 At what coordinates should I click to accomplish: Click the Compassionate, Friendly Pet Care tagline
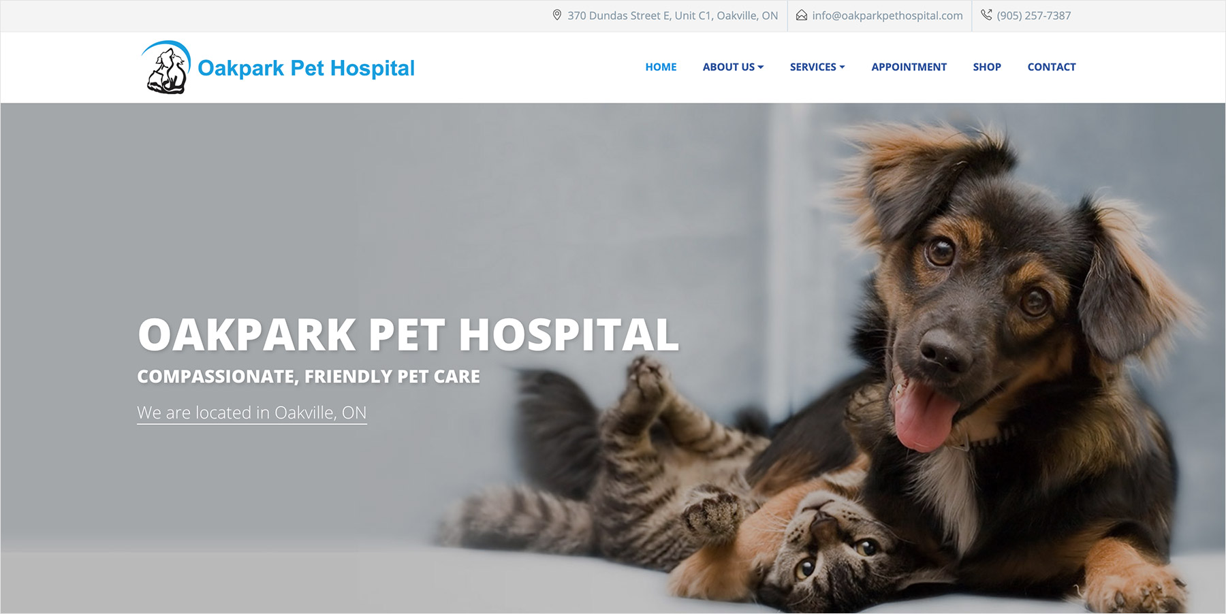309,376
